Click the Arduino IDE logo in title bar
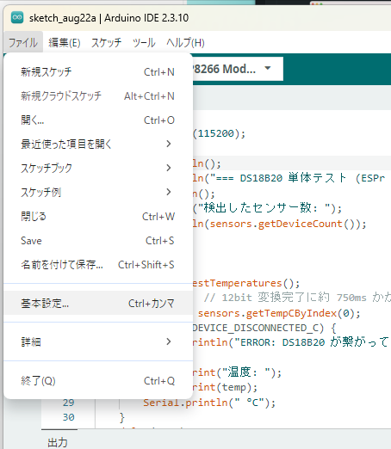The image size is (391, 449). click(17, 18)
